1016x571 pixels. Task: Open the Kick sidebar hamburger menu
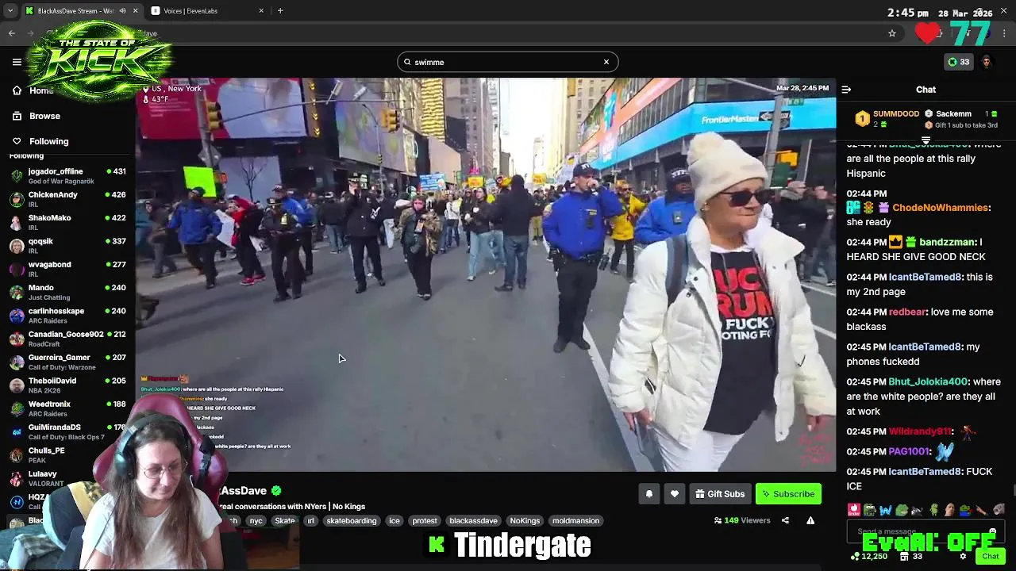coord(17,62)
